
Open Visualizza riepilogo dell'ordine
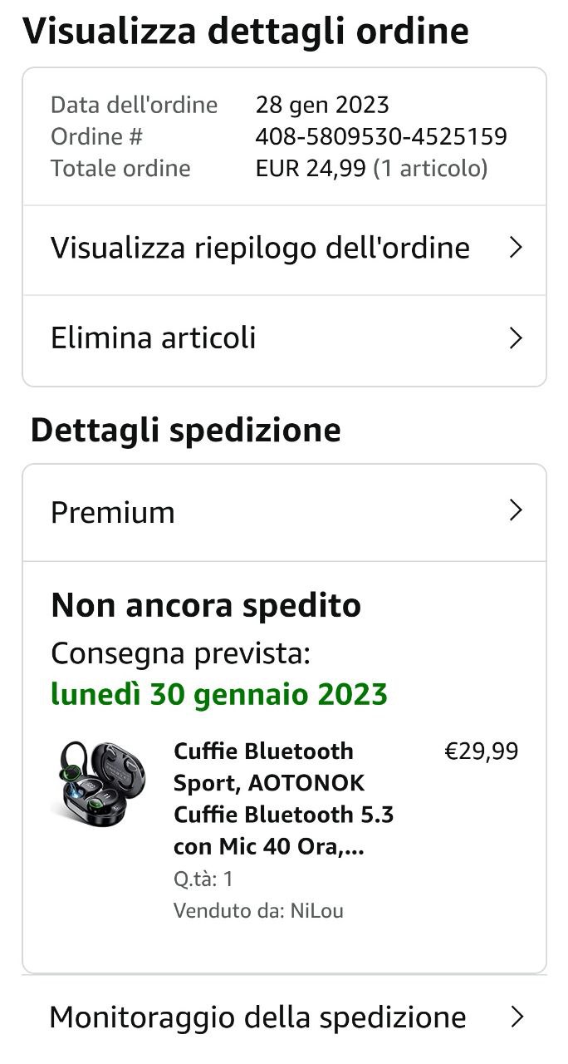click(284, 249)
